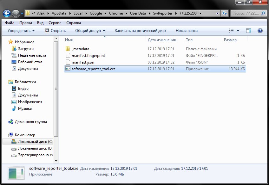Go back with the Back arrow button
Viewport: 269px width, 185px height.
(7, 13)
